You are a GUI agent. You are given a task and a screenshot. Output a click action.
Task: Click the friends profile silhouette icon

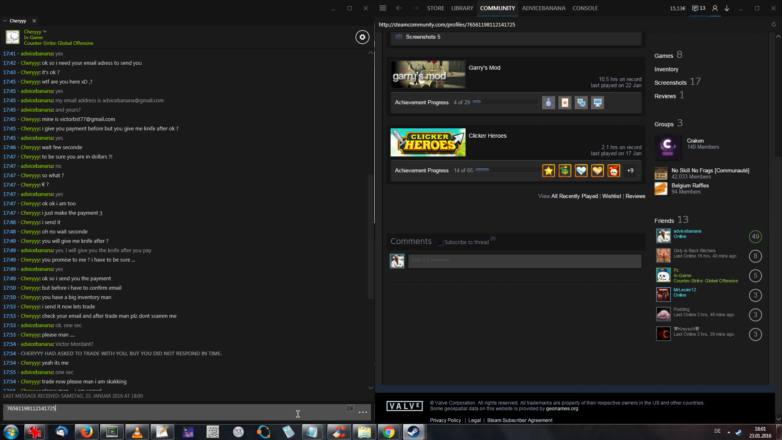(x=714, y=8)
